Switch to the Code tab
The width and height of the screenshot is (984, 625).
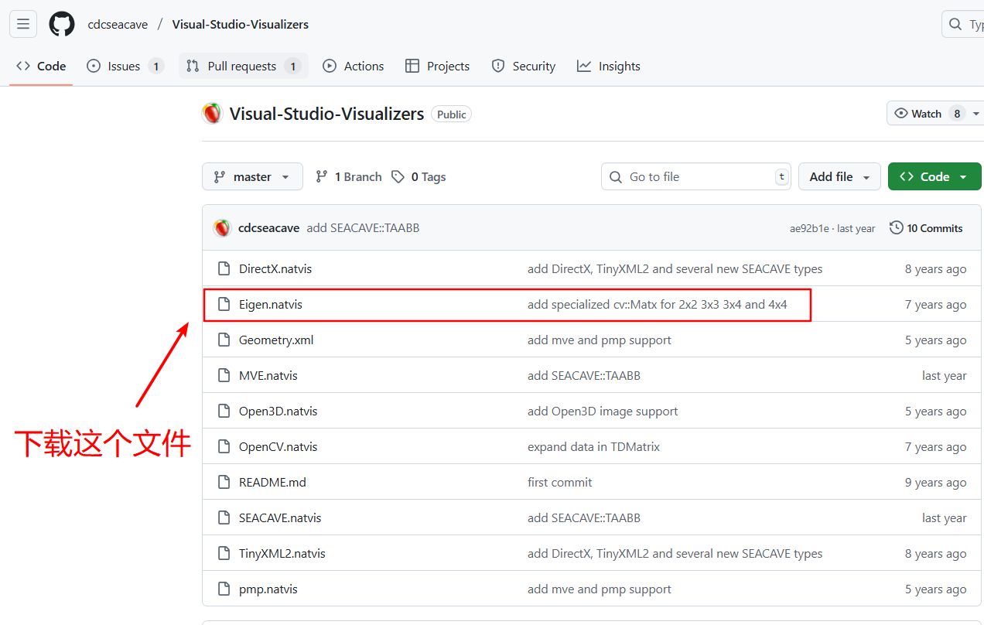41,67
